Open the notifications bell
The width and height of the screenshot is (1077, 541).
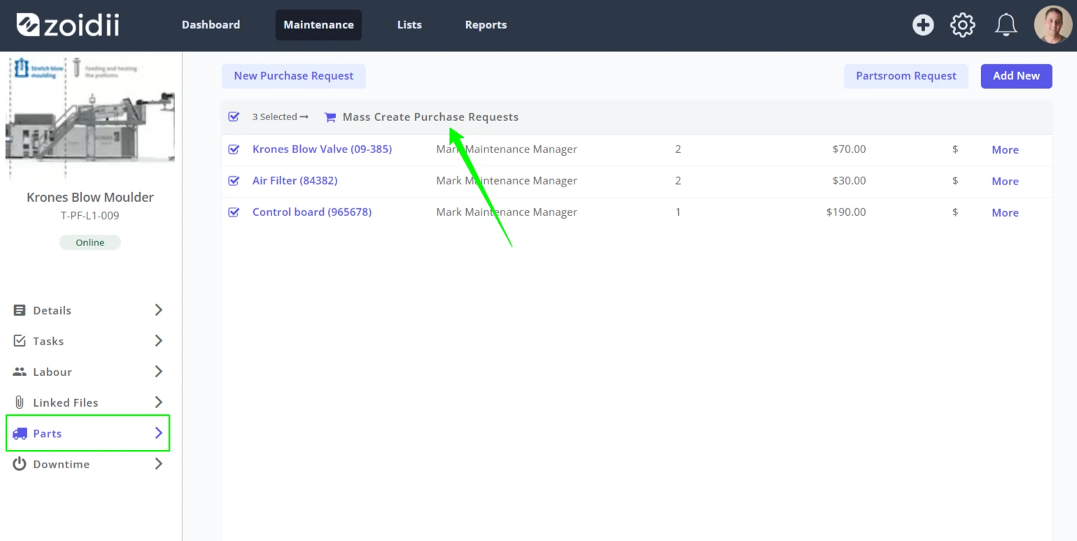(x=1006, y=25)
